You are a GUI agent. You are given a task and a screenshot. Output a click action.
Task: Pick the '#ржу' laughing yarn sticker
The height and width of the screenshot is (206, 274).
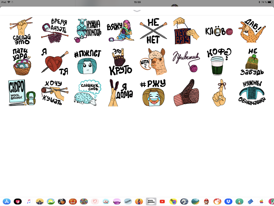[x=153, y=93]
